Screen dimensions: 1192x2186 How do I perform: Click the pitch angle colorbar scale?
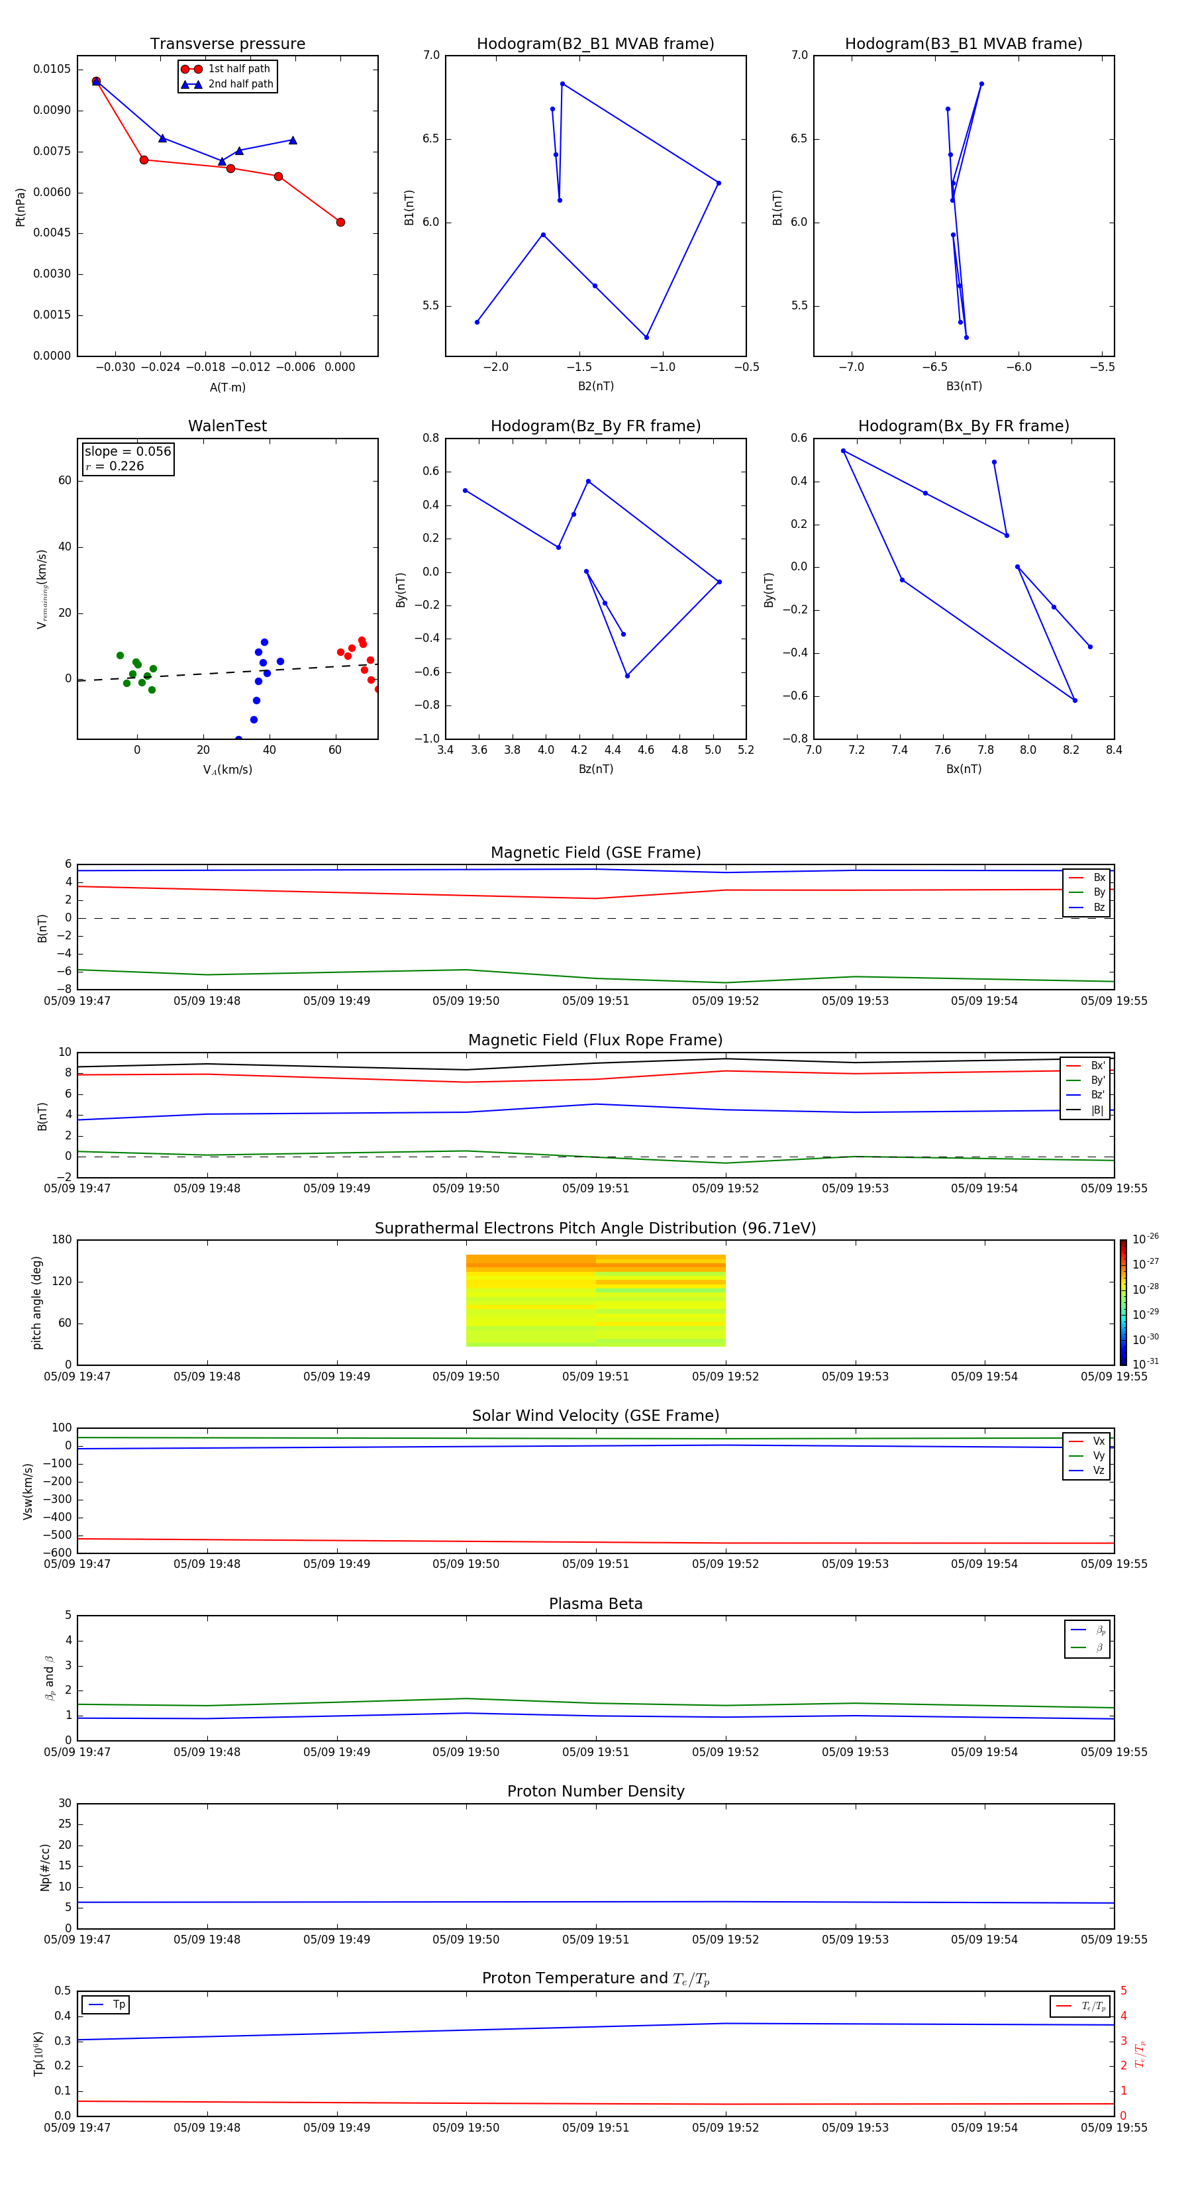(1123, 1302)
